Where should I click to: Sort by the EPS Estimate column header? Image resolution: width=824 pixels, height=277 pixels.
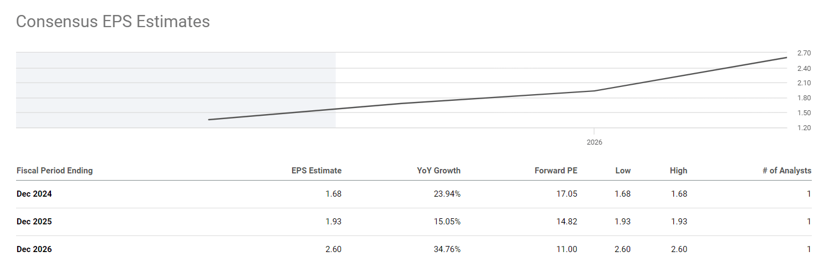click(316, 171)
